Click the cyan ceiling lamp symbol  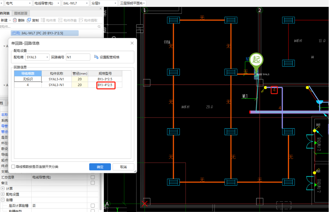[320, 102]
